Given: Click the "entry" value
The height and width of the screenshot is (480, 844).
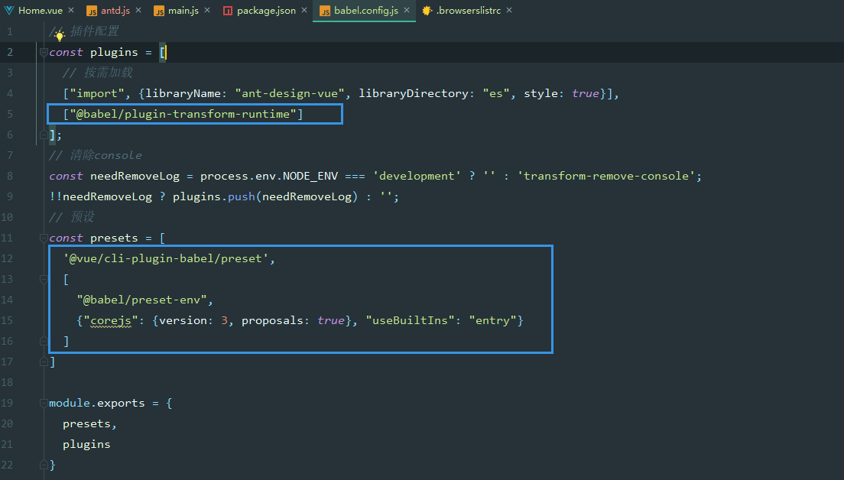Looking at the screenshot, I should click(492, 321).
